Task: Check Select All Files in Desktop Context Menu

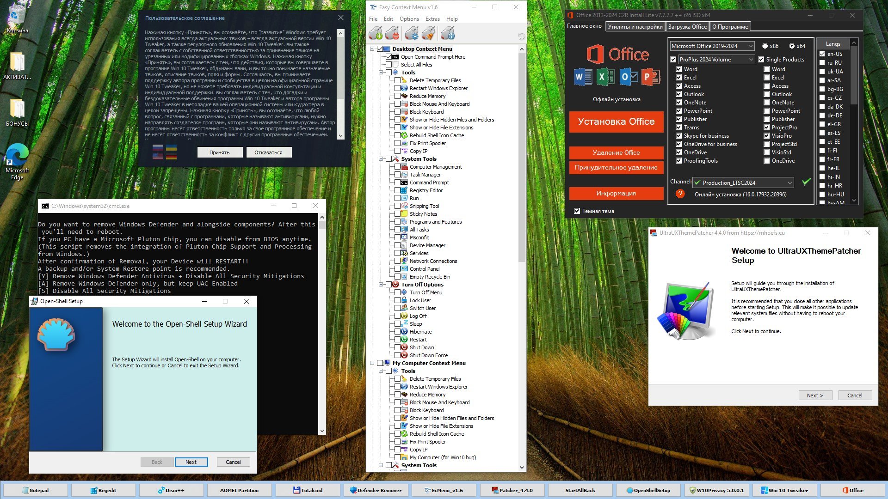Action: coord(388,65)
